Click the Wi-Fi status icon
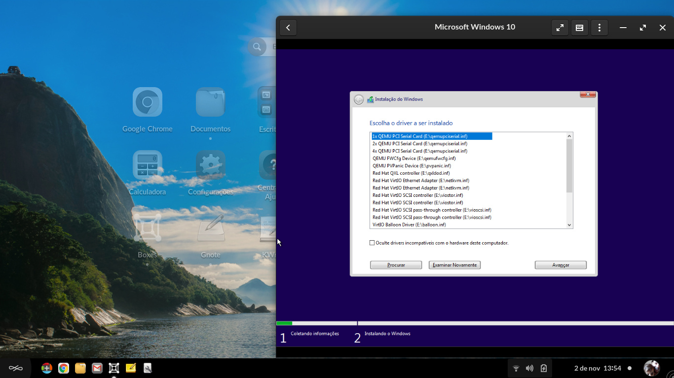Image resolution: width=674 pixels, height=378 pixels. point(516,368)
